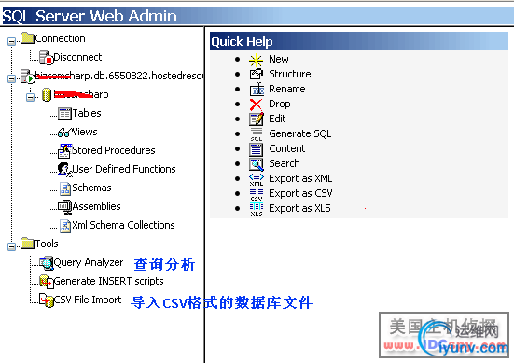
Task: Collapse the database node expander
Action: pyautogui.click(x=30, y=97)
